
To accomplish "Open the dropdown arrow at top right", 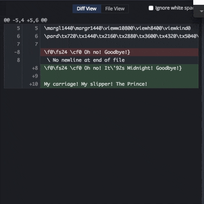I will coord(201,12).
